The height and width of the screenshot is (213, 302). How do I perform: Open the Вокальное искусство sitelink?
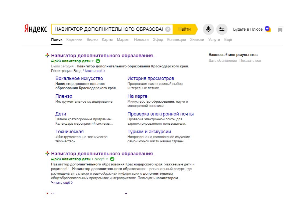click(x=79, y=78)
